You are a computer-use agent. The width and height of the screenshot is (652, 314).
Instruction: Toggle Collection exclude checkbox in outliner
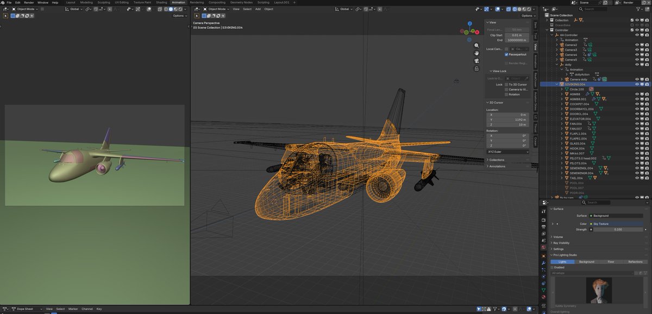[632, 20]
